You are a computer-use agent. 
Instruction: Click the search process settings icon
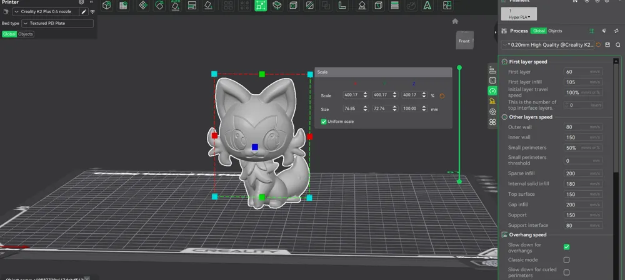click(618, 45)
